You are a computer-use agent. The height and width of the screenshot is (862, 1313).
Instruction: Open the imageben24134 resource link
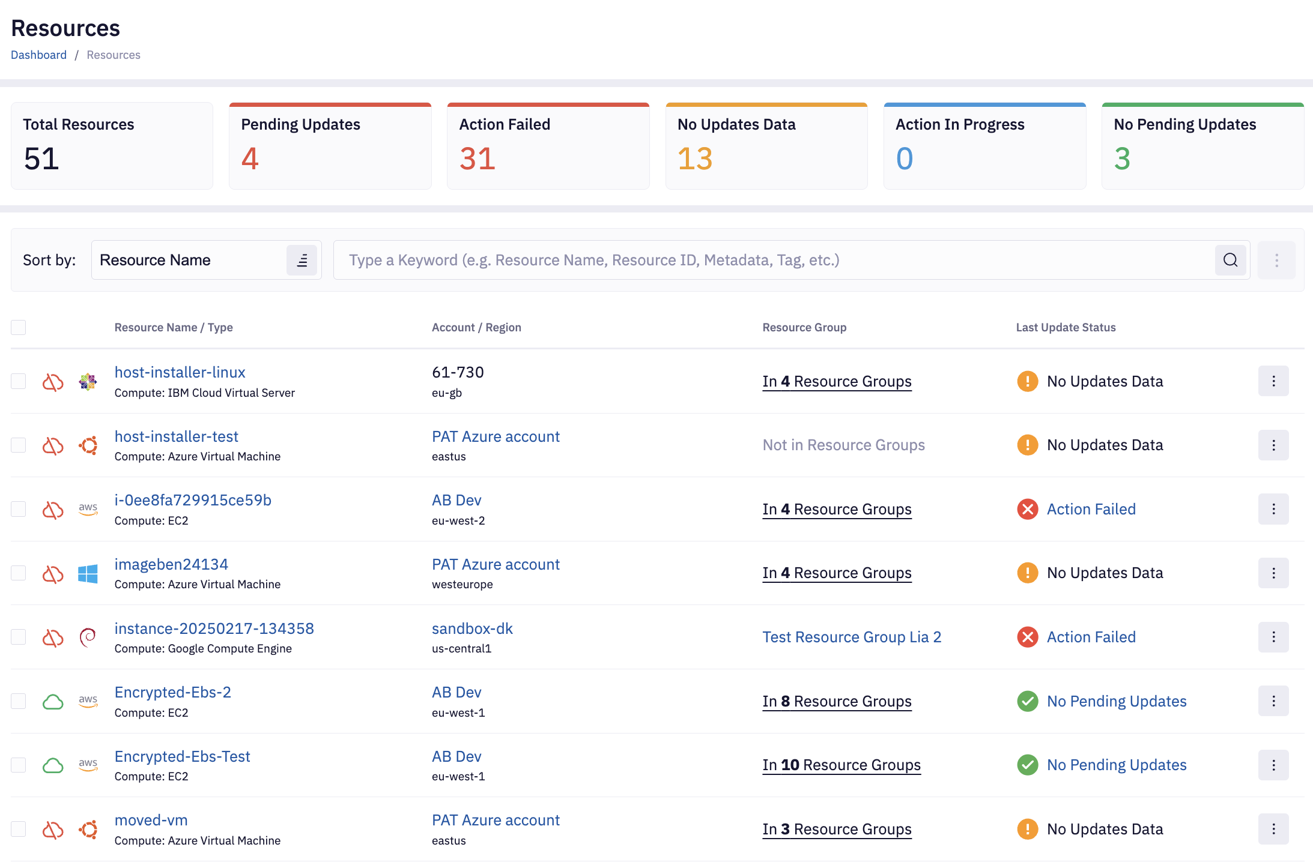[x=171, y=564]
